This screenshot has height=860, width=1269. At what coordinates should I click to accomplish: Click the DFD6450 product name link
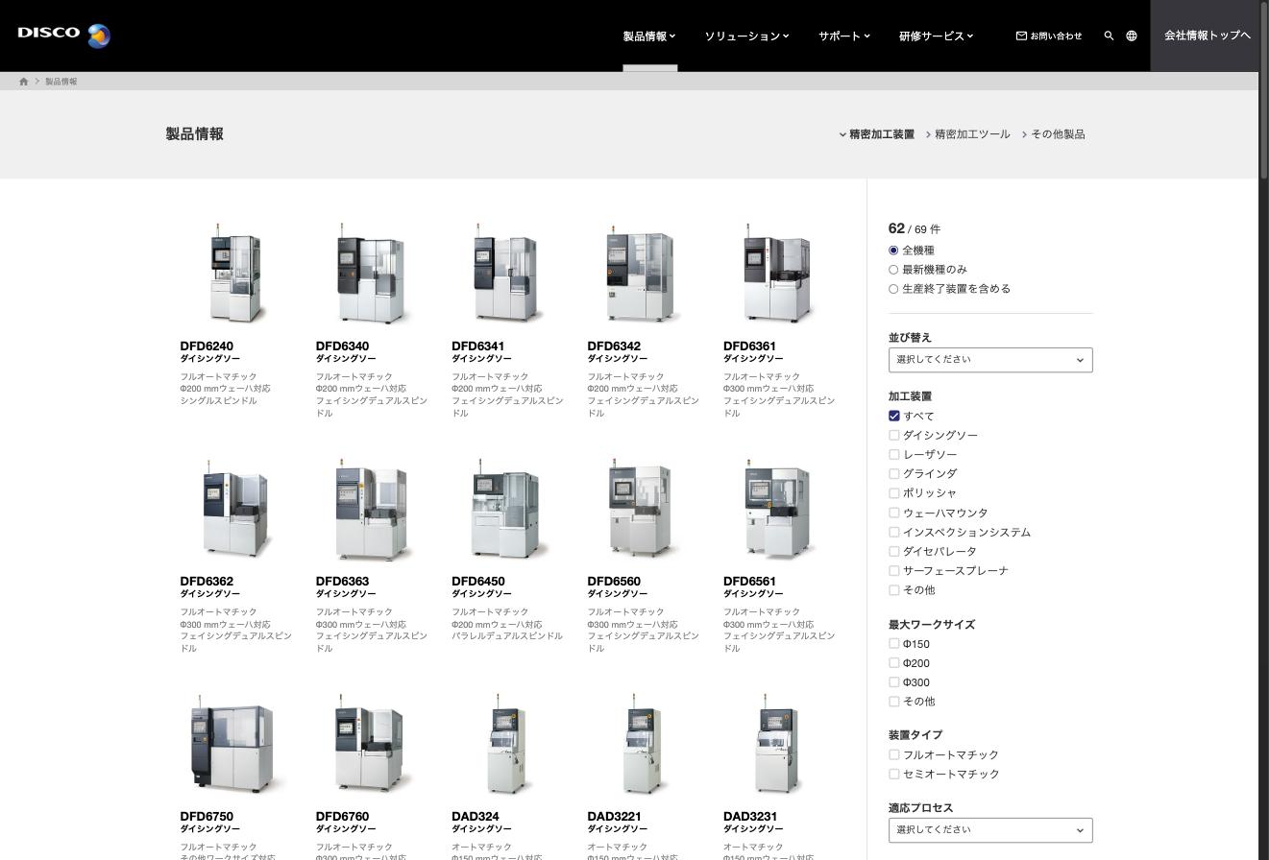(x=478, y=582)
